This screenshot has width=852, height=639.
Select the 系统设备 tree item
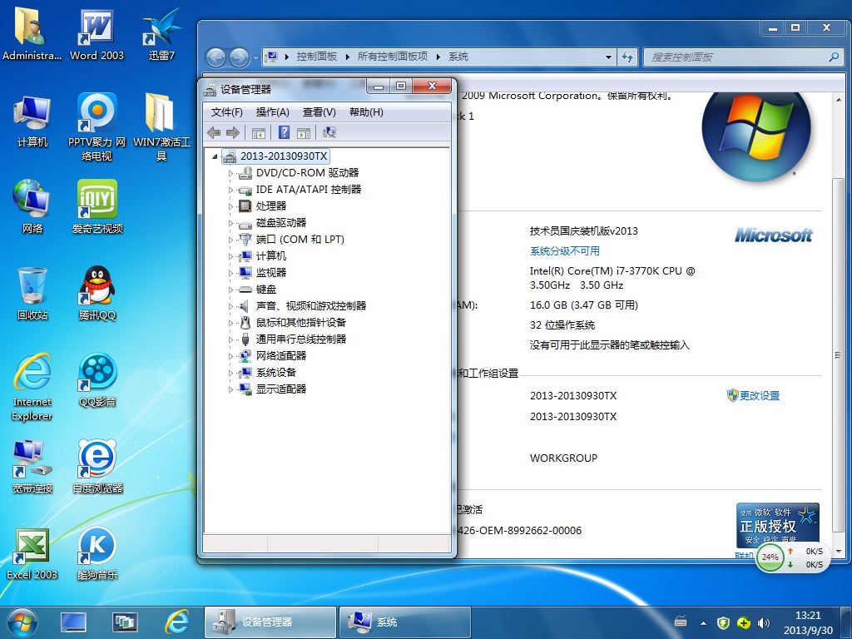tap(276, 373)
